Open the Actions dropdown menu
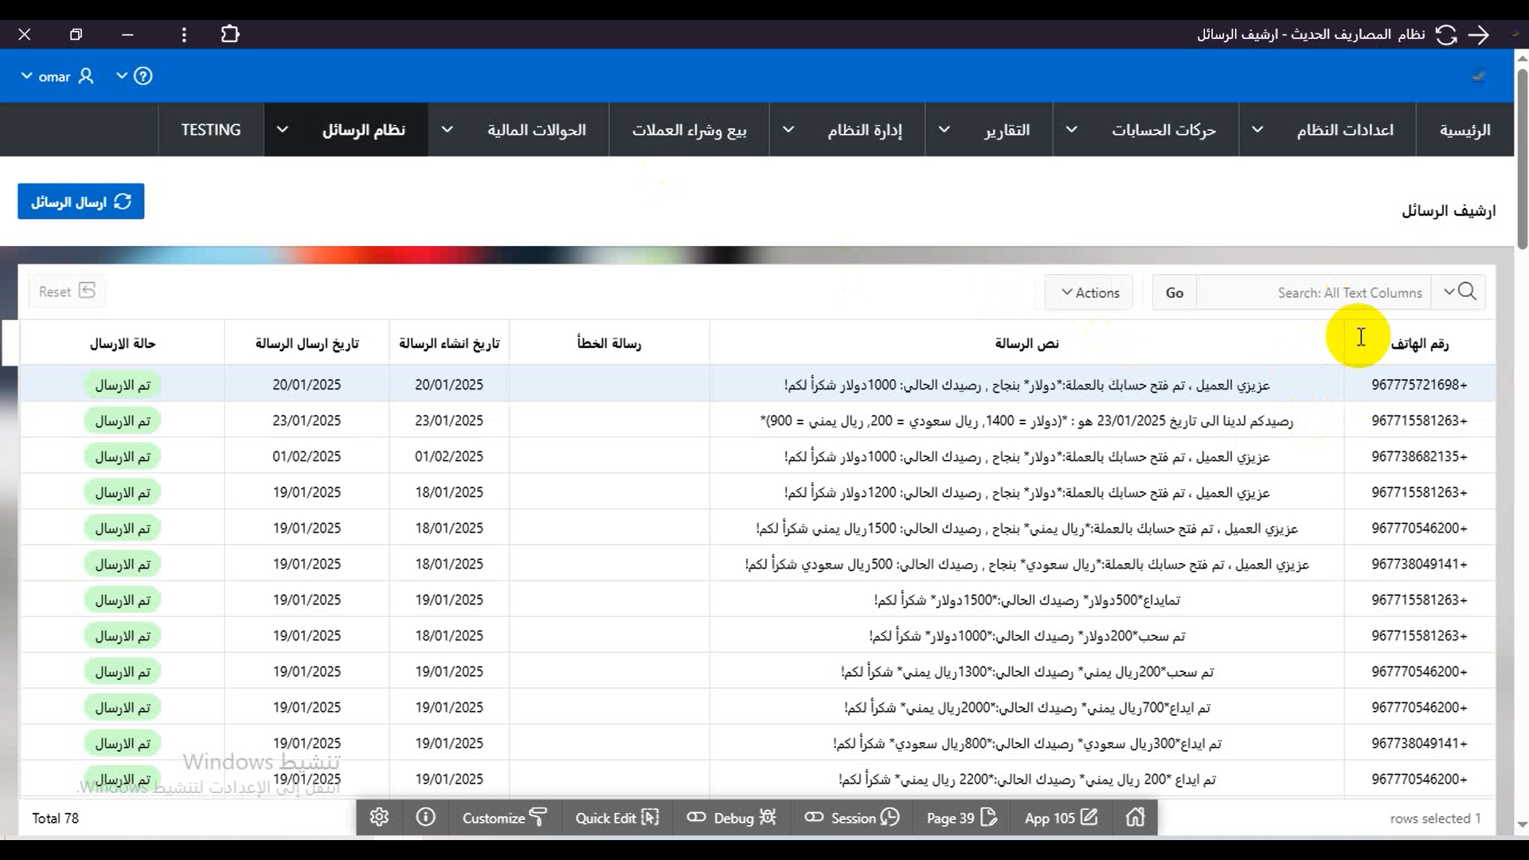1529x860 pixels. [1089, 292]
